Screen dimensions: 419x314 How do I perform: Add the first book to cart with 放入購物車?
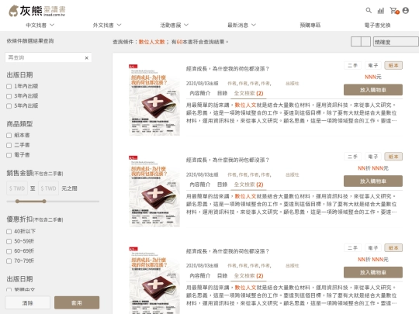pyautogui.click(x=373, y=90)
